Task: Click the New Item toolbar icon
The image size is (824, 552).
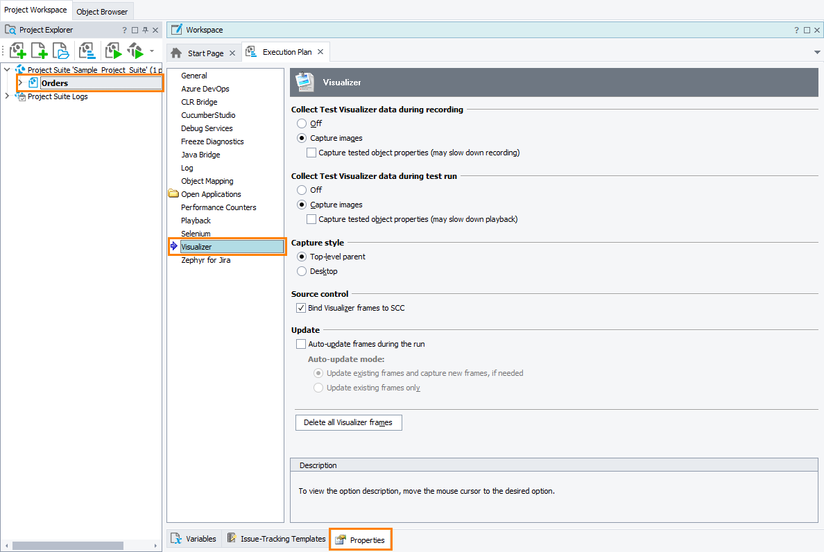Action: pos(39,50)
